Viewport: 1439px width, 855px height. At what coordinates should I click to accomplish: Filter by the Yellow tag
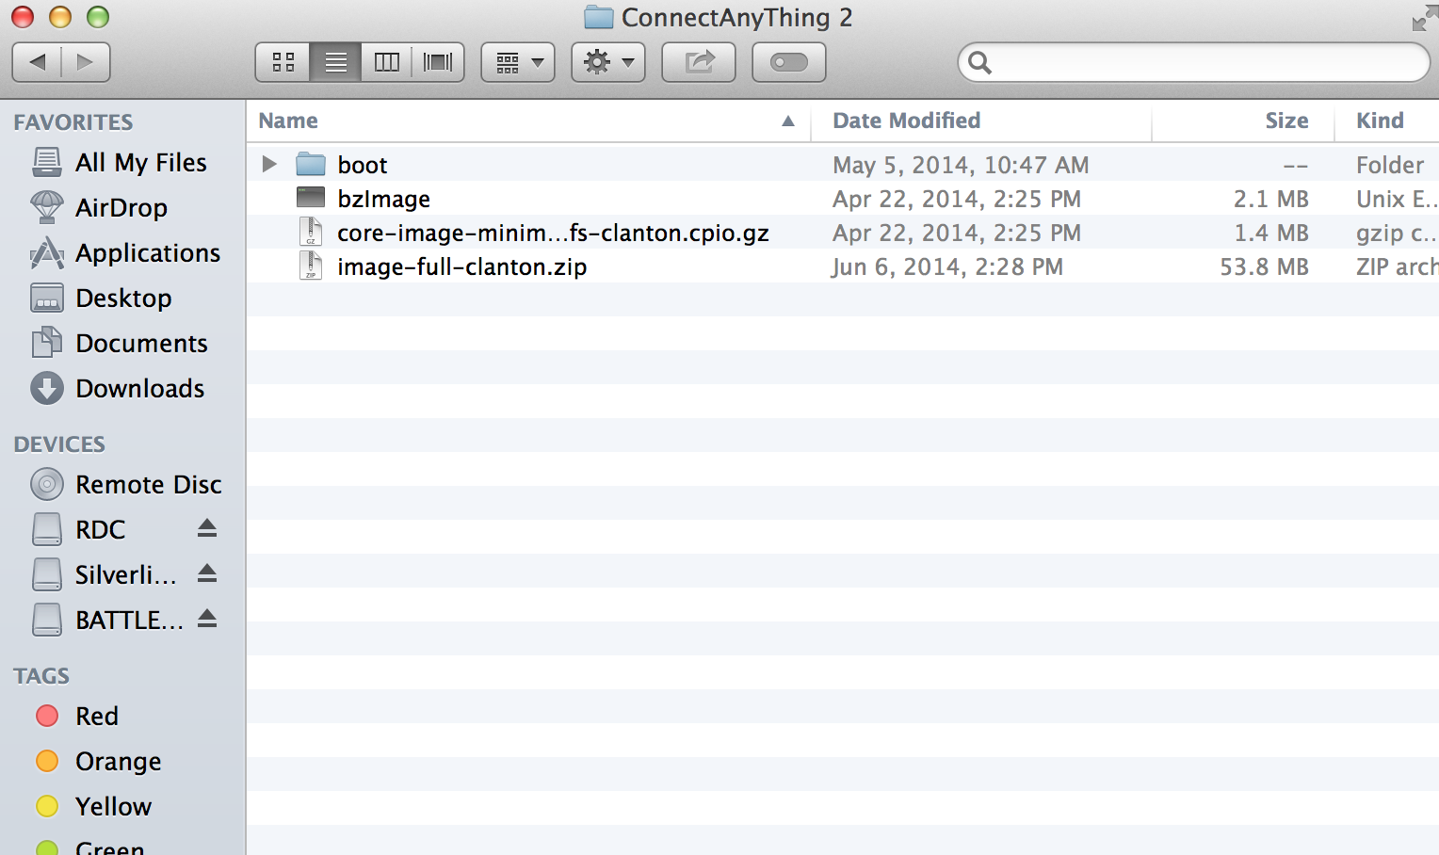[113, 806]
